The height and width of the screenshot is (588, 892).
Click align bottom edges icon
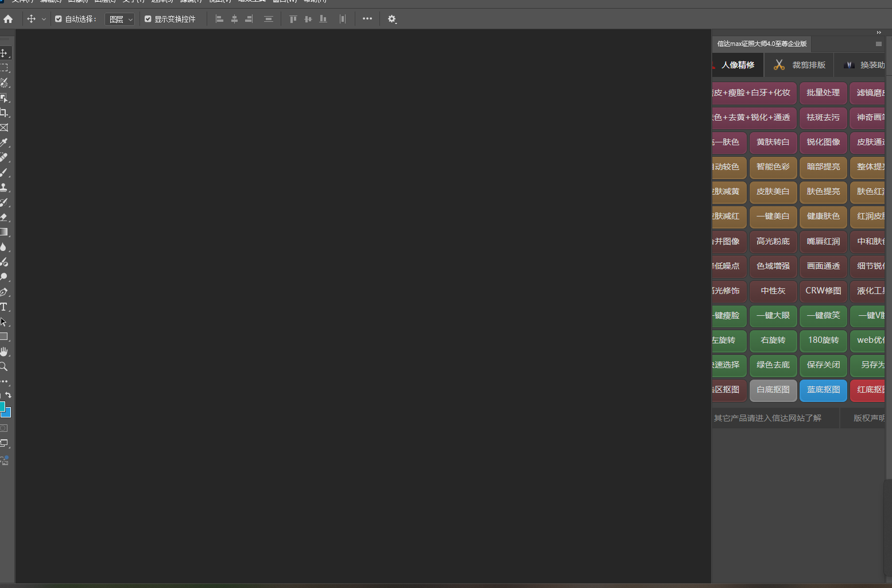(x=323, y=19)
